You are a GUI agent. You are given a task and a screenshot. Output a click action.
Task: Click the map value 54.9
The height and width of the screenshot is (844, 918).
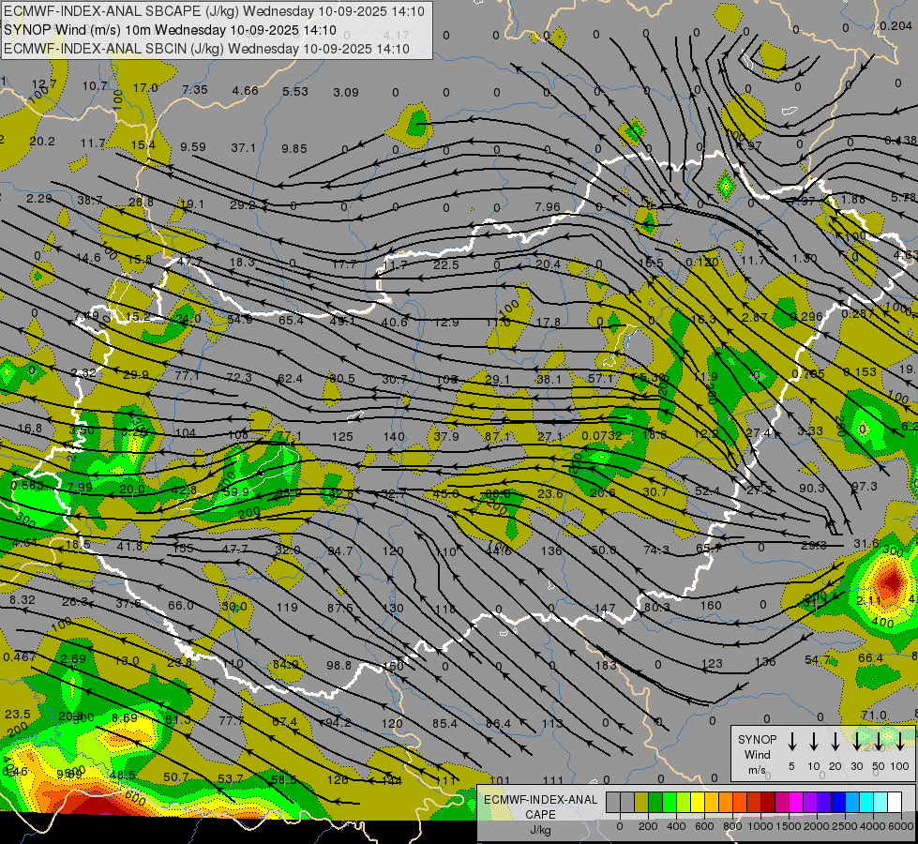pyautogui.click(x=239, y=319)
